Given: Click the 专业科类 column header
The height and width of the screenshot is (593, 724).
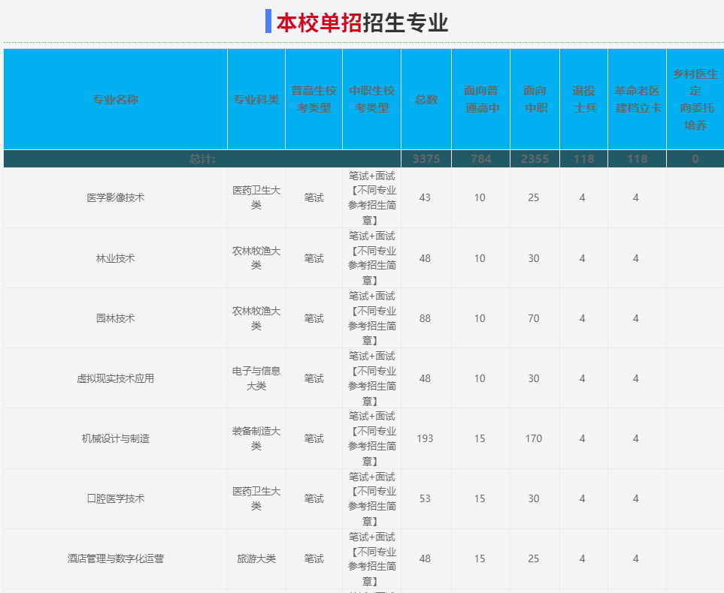Looking at the screenshot, I should (256, 99).
